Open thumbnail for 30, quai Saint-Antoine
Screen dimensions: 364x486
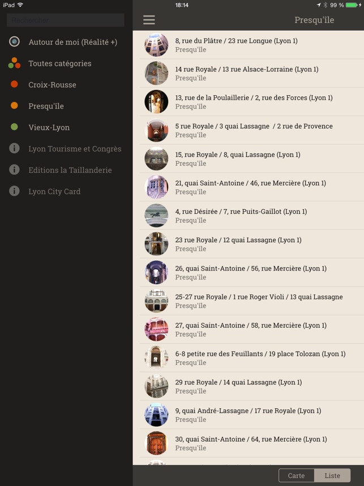(156, 443)
